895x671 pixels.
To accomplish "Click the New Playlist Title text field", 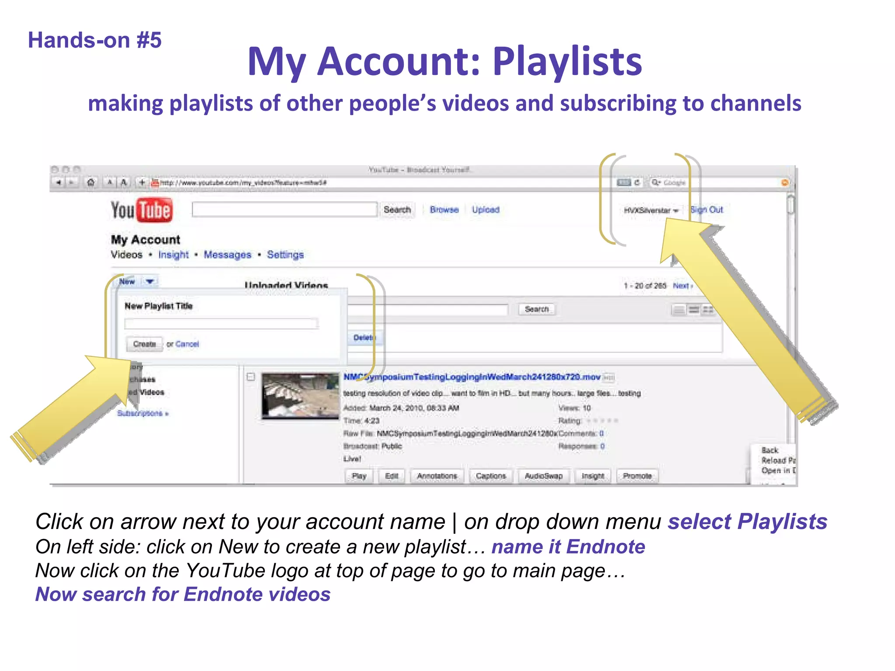I will coord(221,324).
